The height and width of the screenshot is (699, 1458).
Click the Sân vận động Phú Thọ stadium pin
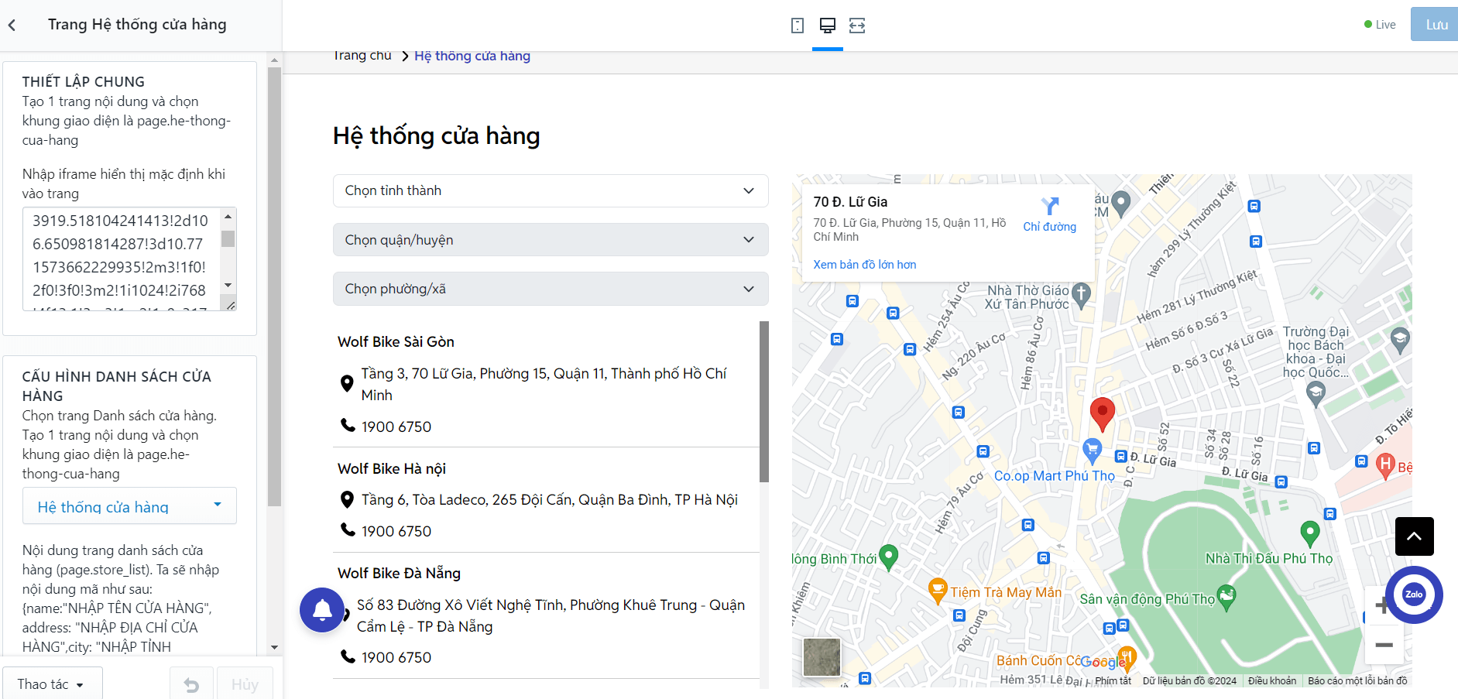click(1226, 598)
